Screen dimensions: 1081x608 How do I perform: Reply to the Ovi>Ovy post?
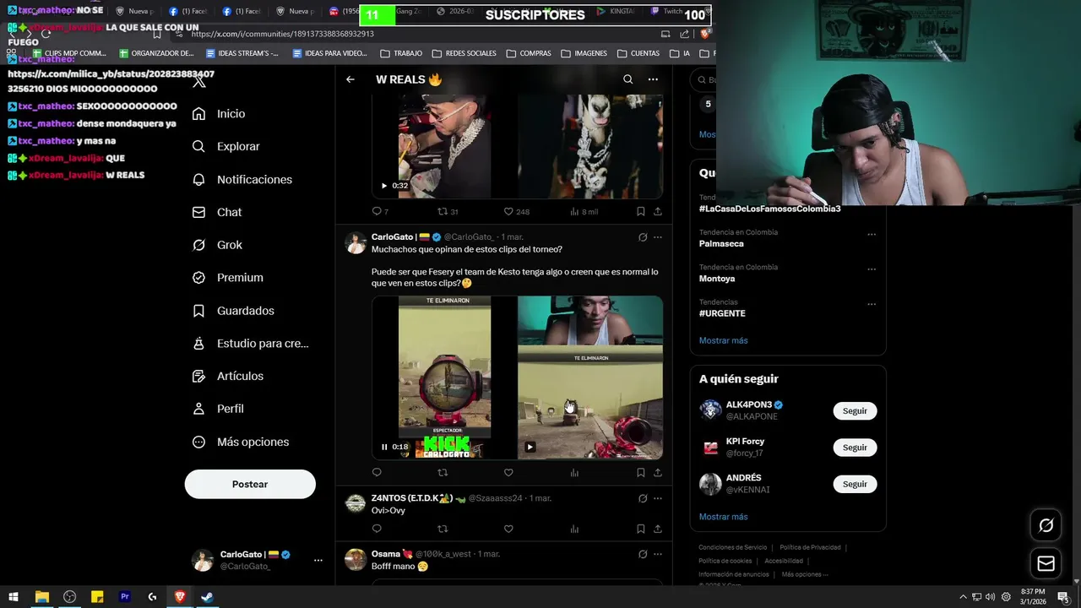(377, 529)
